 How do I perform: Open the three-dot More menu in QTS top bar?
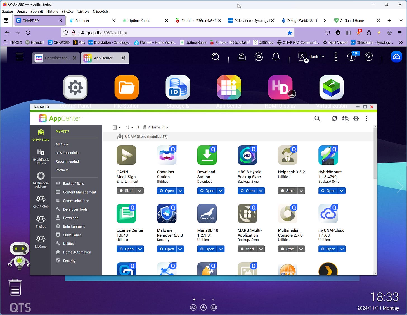tap(336, 57)
